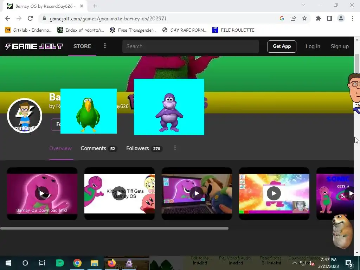Open Google Chrome from the taskbar
Viewport: 360px width, 270px height.
click(x=77, y=263)
